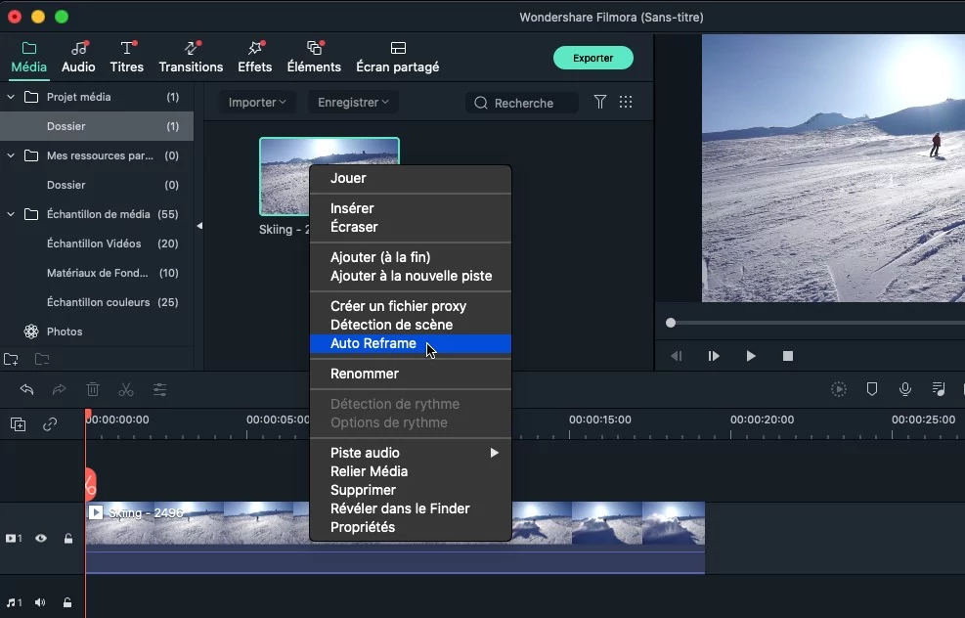Select Dossier under Projet média
965x618 pixels.
(97, 126)
